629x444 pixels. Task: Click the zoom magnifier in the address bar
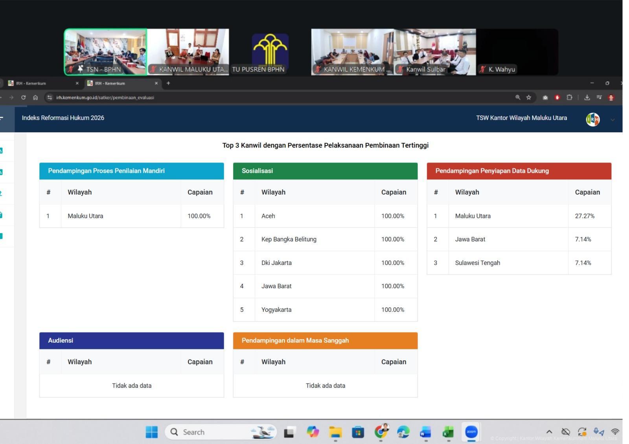pos(518,97)
